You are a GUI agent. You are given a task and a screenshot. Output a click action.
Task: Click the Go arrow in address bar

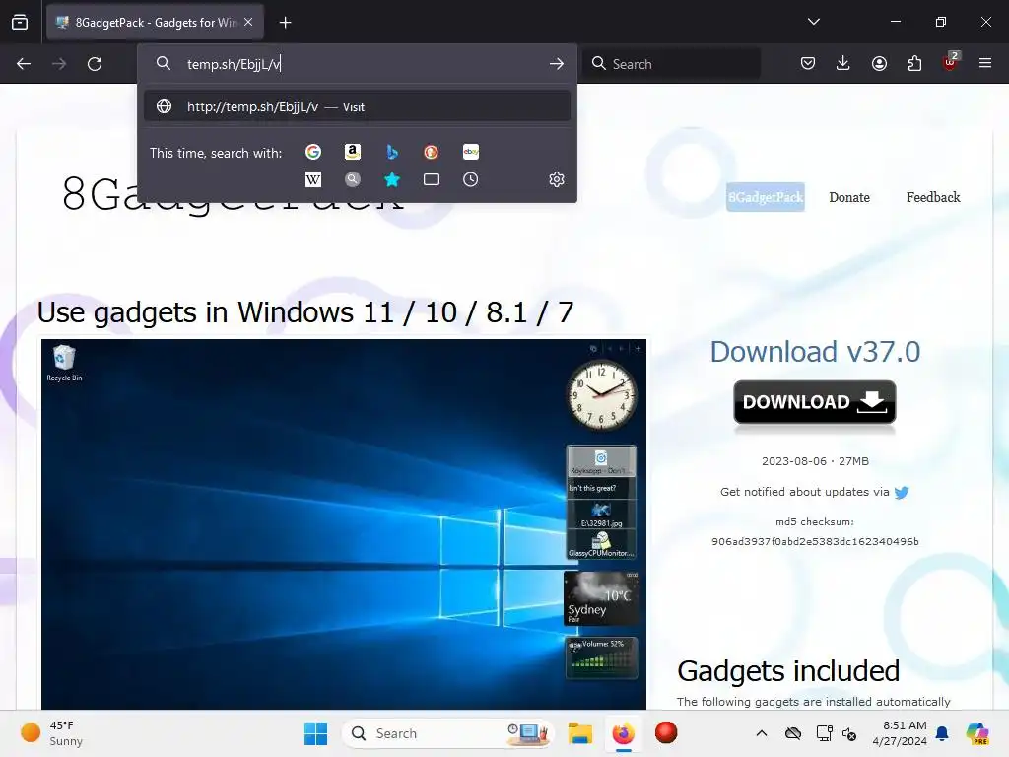pos(557,64)
